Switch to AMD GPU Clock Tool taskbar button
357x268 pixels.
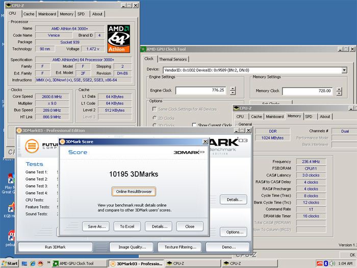pyautogui.click(x=80, y=263)
